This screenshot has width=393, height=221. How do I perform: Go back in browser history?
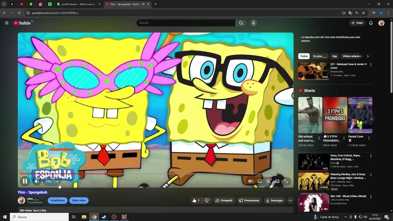click(x=4, y=13)
